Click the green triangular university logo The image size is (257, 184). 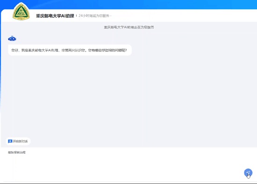[21, 12]
